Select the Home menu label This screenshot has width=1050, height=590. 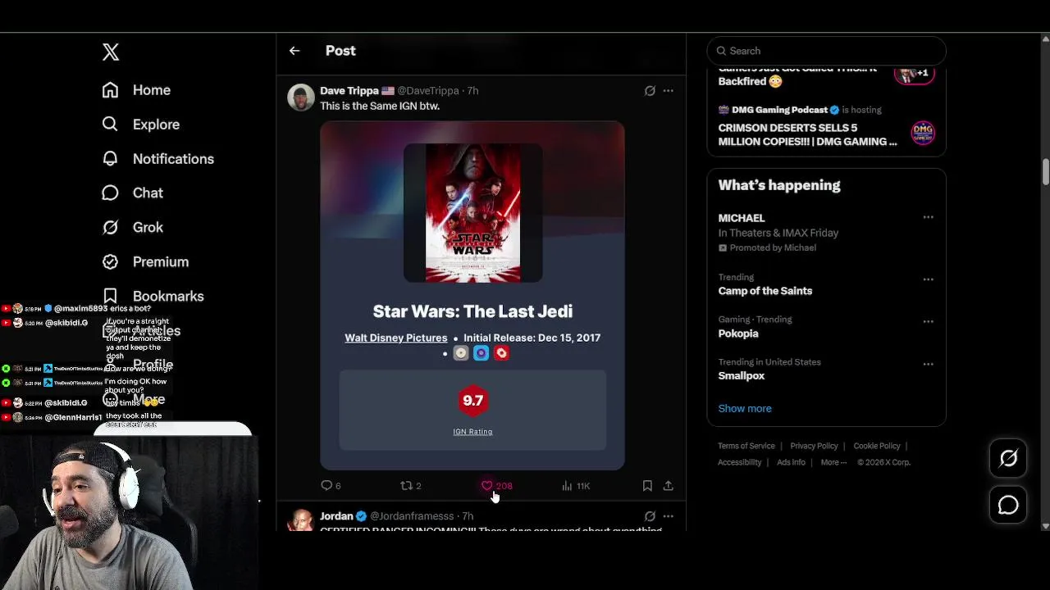(152, 90)
